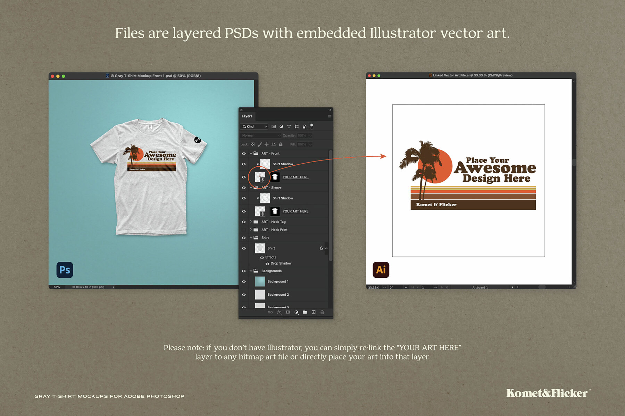Click the filter for type layers icon
625x416 pixels.
coord(289,127)
